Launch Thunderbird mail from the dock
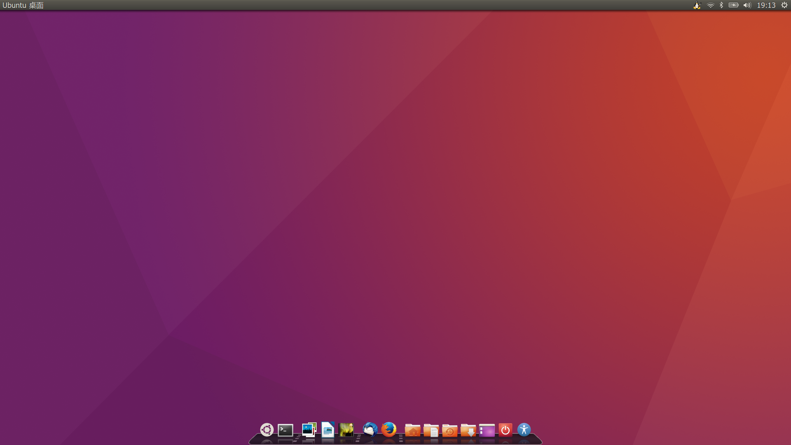The width and height of the screenshot is (791, 445). pyautogui.click(x=370, y=430)
